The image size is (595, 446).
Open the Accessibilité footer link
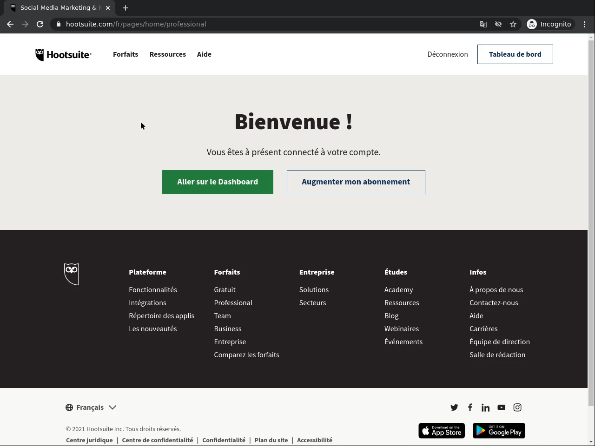pyautogui.click(x=315, y=440)
